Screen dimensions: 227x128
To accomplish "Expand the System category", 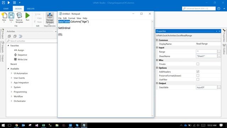I will pyautogui.click(x=11, y=87).
